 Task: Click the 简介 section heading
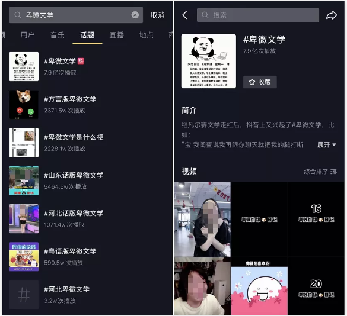tap(189, 110)
